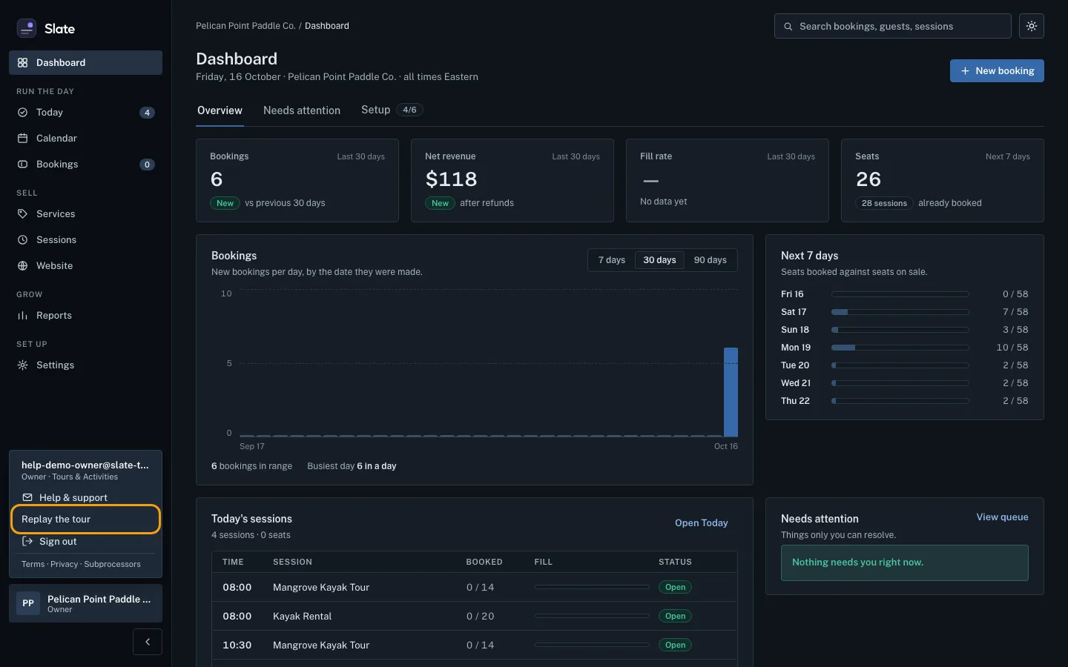Click the PP workspace avatar

28,603
